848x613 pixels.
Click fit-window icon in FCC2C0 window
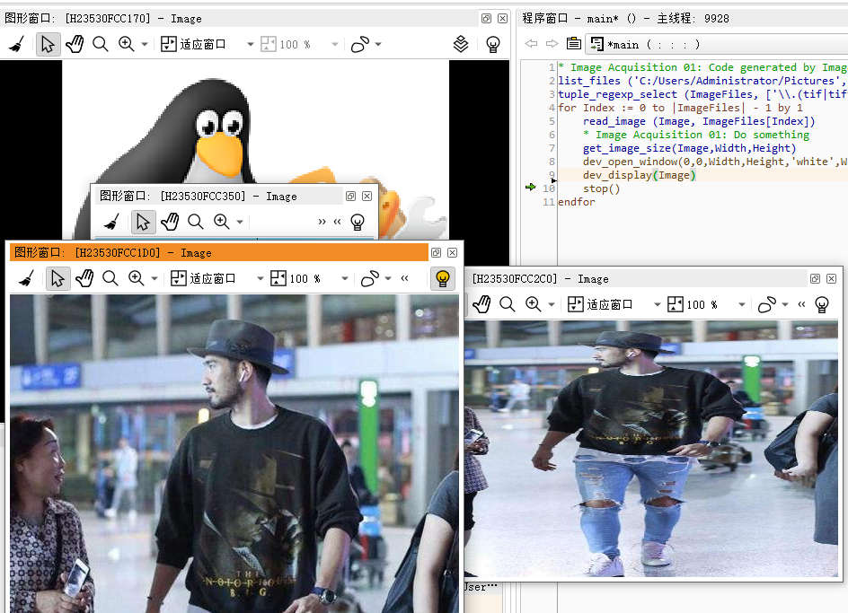pos(576,304)
